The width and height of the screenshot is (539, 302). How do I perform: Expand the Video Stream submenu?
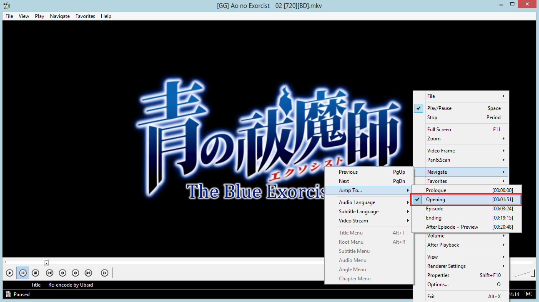369,221
